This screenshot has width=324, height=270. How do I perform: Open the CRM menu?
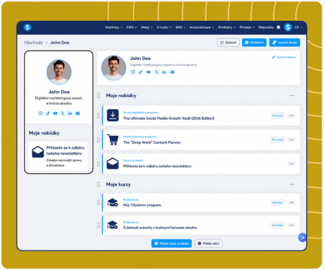tap(132, 27)
